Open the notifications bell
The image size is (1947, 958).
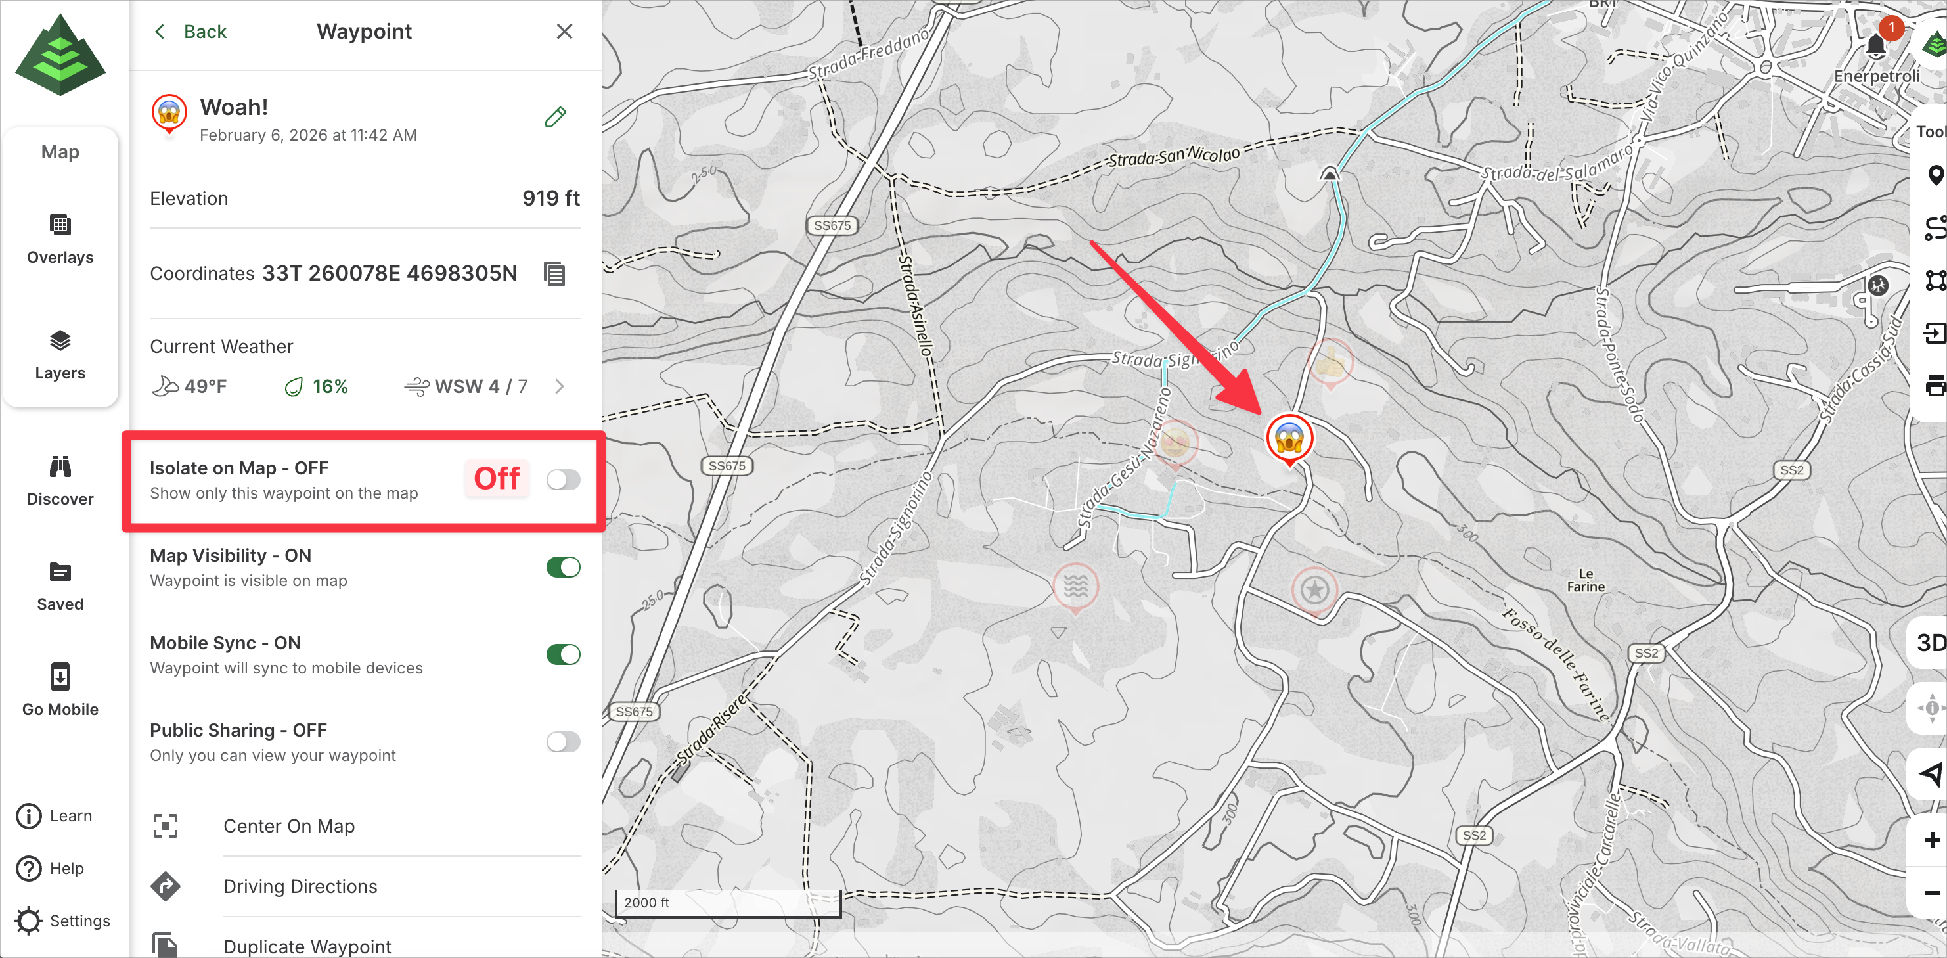pos(1875,47)
